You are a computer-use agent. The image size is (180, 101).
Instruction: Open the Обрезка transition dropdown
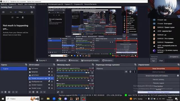click(116, 68)
